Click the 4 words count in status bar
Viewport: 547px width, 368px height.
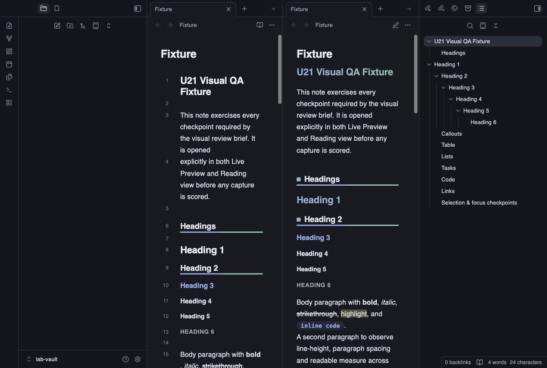[497, 362]
